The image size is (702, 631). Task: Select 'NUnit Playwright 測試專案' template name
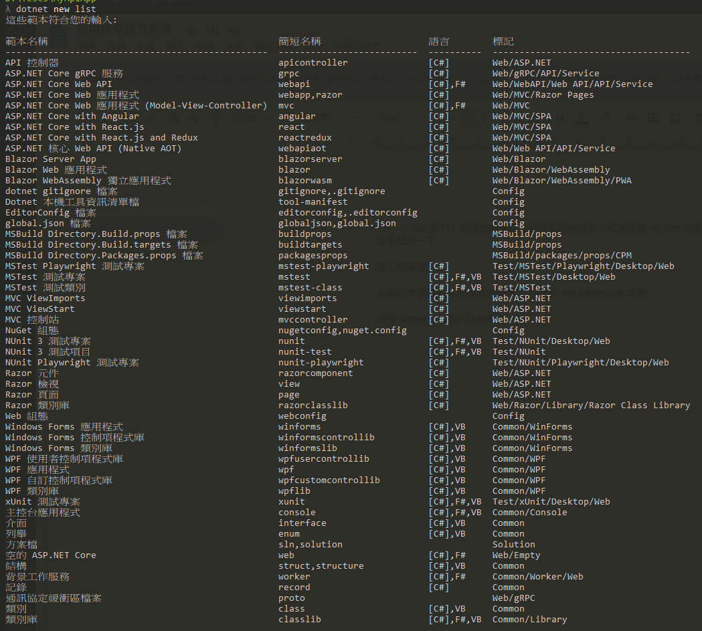point(72,363)
